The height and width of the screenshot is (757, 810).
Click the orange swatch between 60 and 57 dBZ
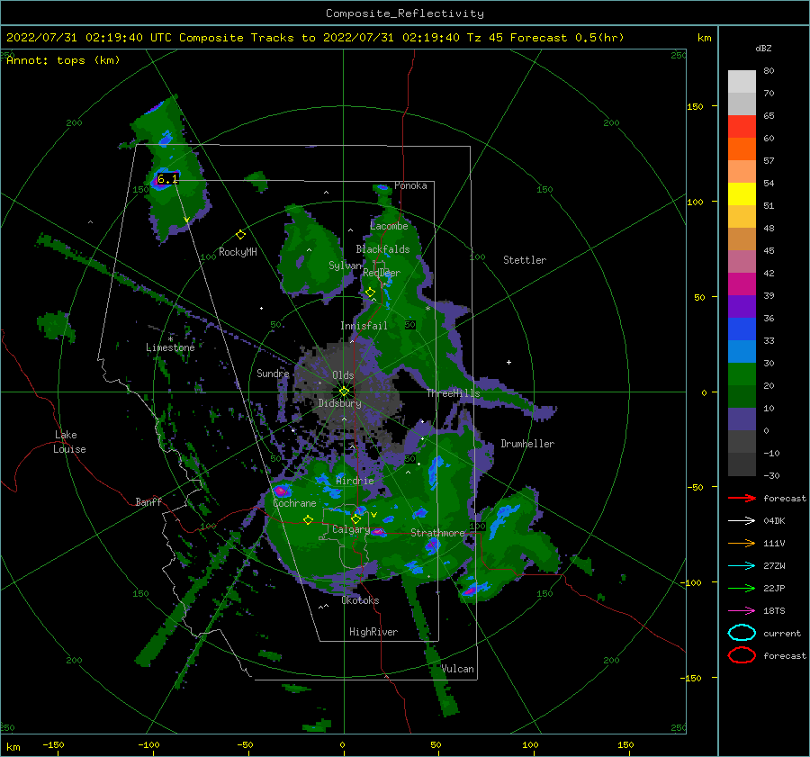pyautogui.click(x=742, y=149)
